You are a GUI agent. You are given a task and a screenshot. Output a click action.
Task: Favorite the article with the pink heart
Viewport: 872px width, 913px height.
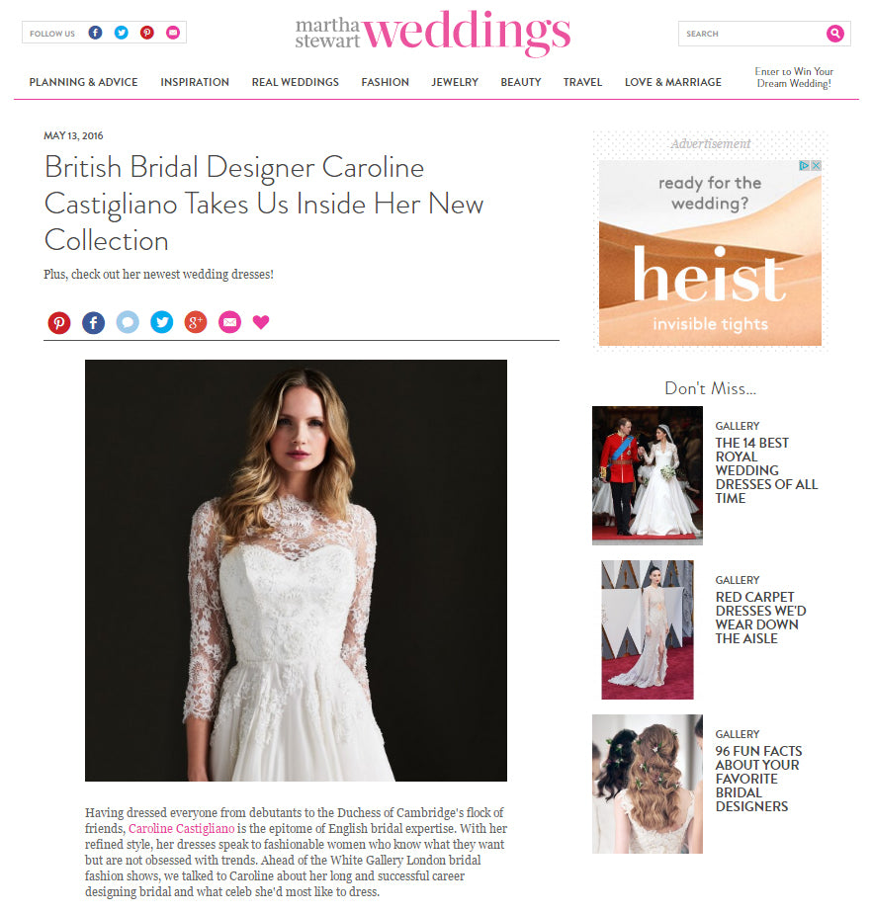click(x=261, y=322)
